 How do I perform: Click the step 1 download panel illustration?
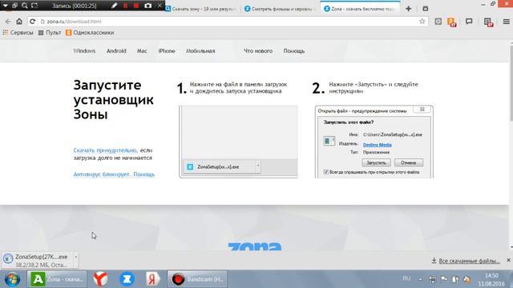[239, 142]
